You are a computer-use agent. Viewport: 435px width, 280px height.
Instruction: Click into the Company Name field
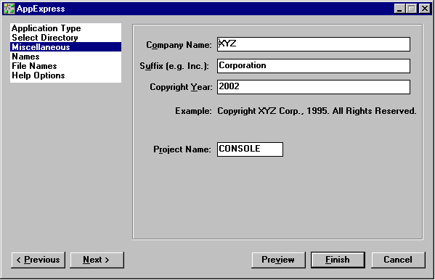pos(314,44)
